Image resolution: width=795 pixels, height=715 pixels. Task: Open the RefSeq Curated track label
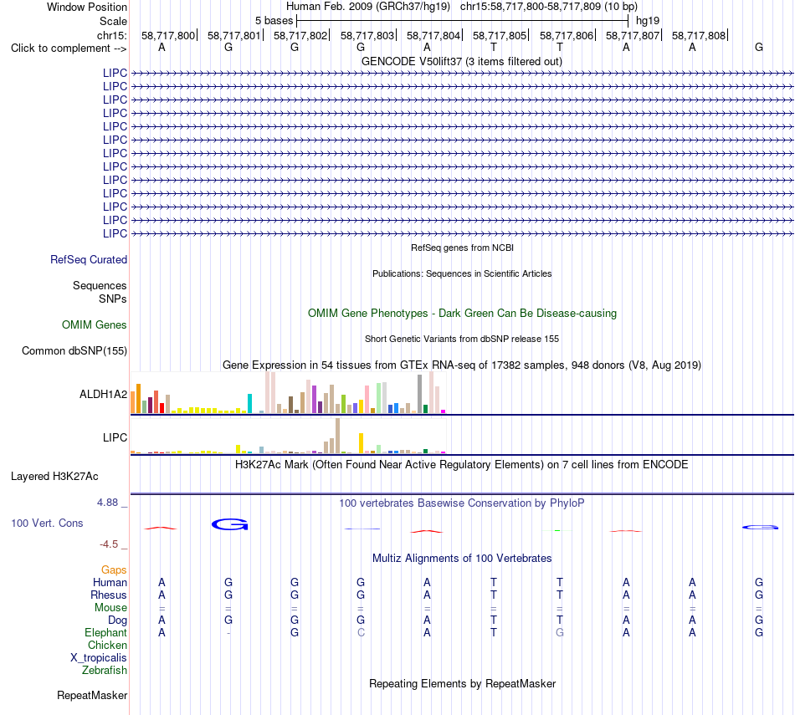click(x=89, y=259)
